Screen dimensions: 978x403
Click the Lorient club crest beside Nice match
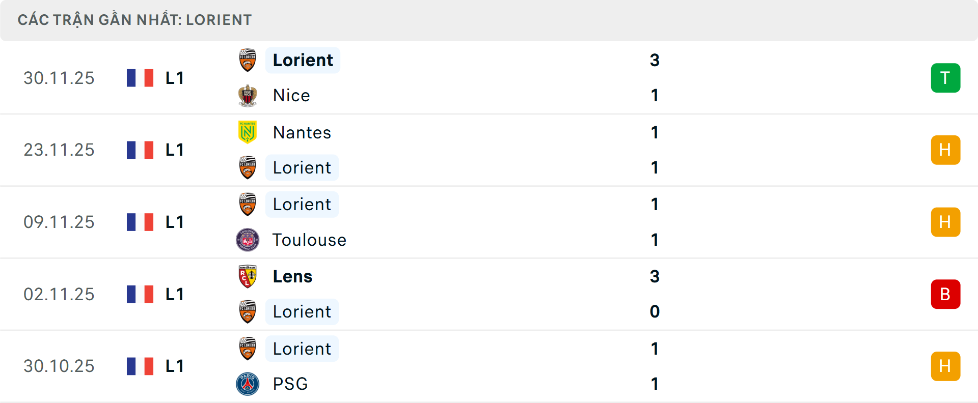[248, 60]
